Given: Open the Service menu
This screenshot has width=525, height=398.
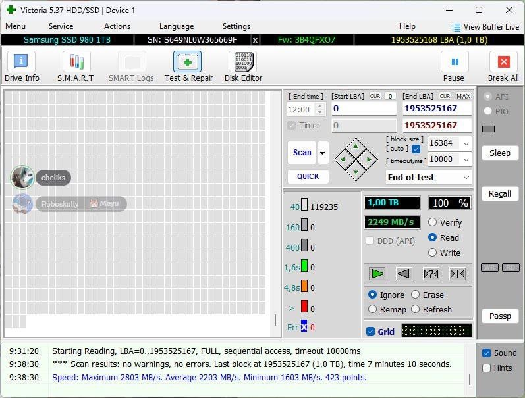Looking at the screenshot, I should [61, 26].
